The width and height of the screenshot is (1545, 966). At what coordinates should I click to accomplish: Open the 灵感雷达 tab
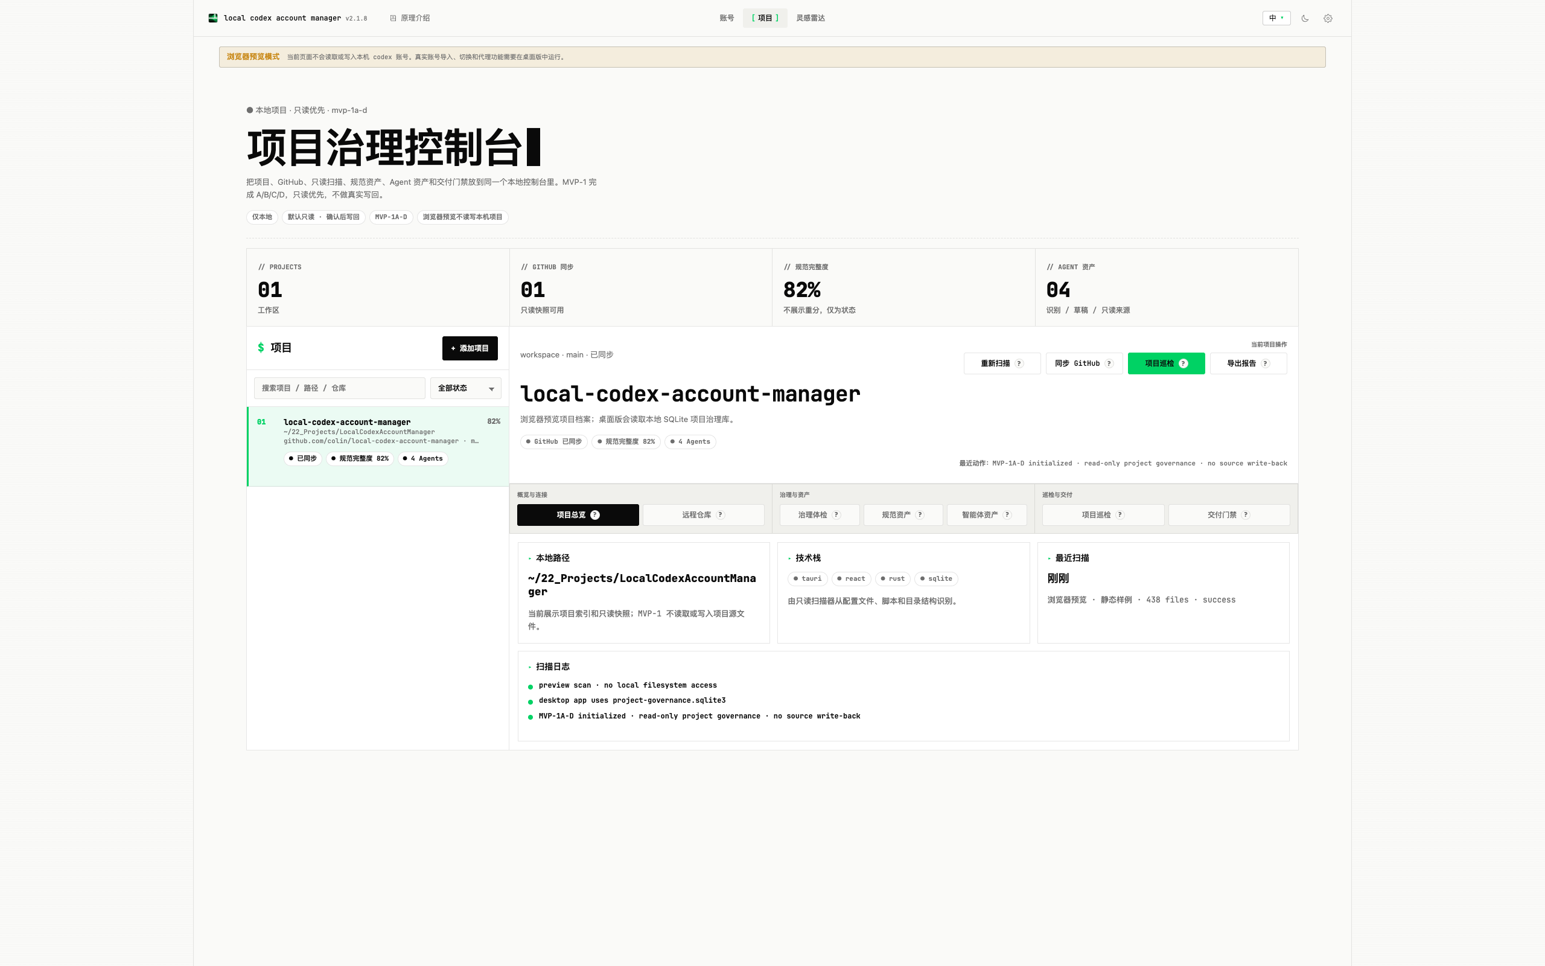coord(810,18)
